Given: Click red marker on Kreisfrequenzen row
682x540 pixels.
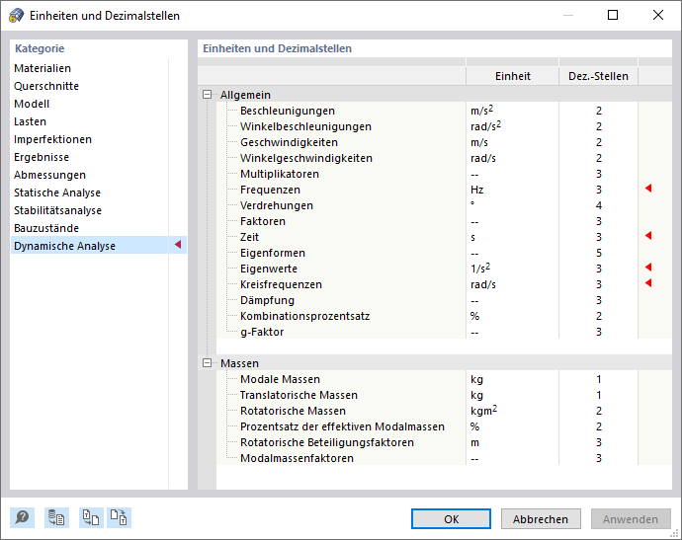Looking at the screenshot, I should click(x=648, y=283).
